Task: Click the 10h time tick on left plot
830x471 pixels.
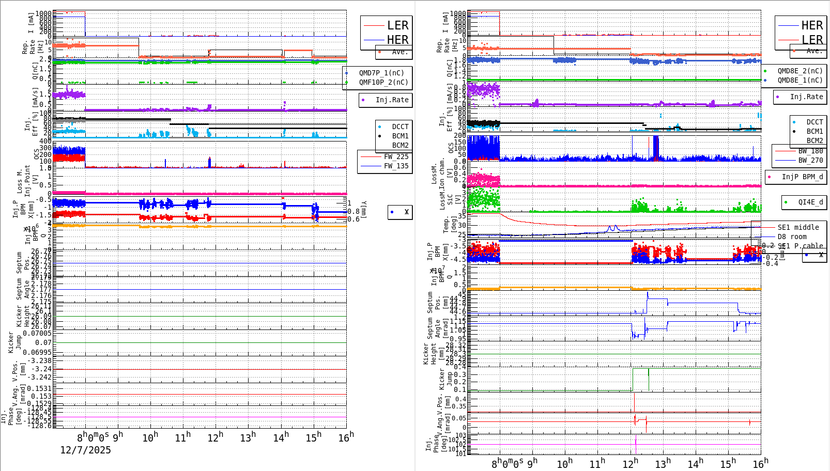Action: [150, 437]
